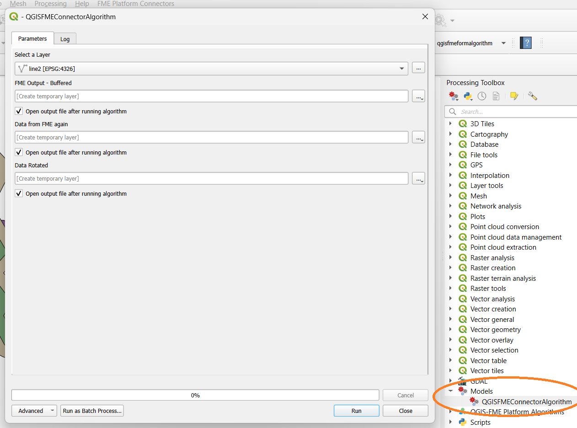Expand the Raster tools group arrow
Viewport: 577px width, 428px height.
click(451, 289)
